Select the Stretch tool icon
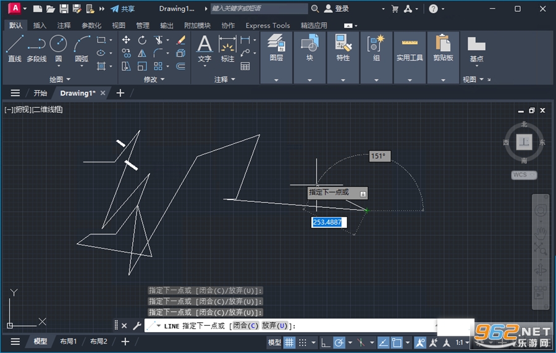 point(126,66)
